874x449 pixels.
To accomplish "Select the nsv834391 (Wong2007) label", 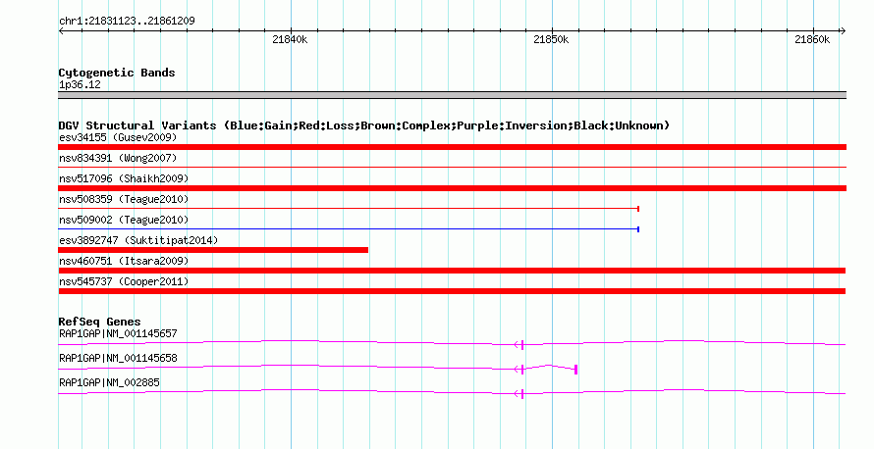I will coord(118,158).
